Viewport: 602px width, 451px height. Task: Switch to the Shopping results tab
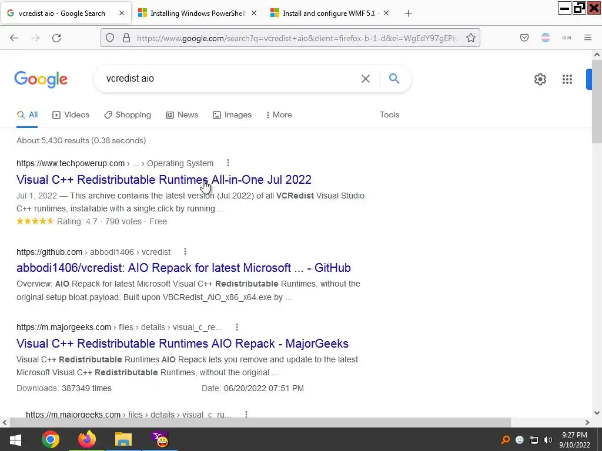128,115
